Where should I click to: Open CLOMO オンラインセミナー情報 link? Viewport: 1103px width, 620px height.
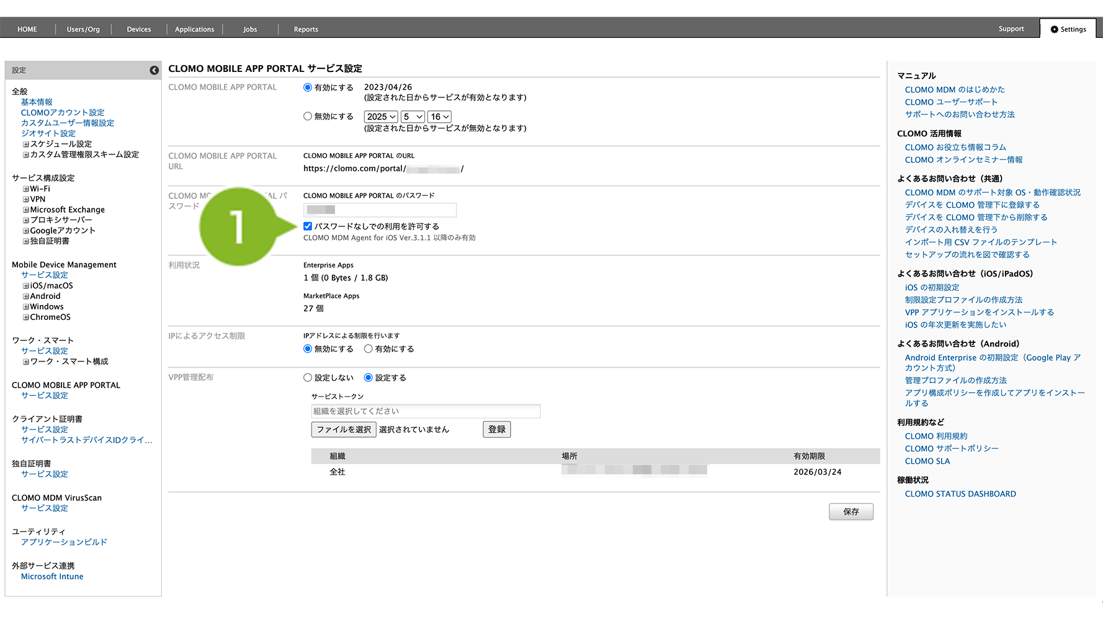point(963,160)
